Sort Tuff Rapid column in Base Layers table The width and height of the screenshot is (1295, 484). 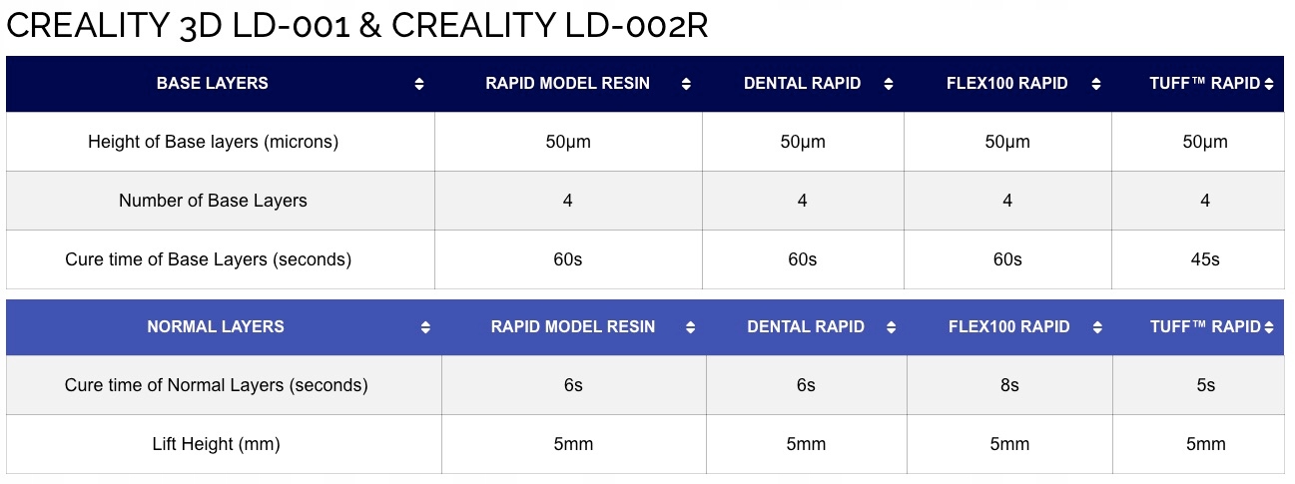tap(1270, 85)
